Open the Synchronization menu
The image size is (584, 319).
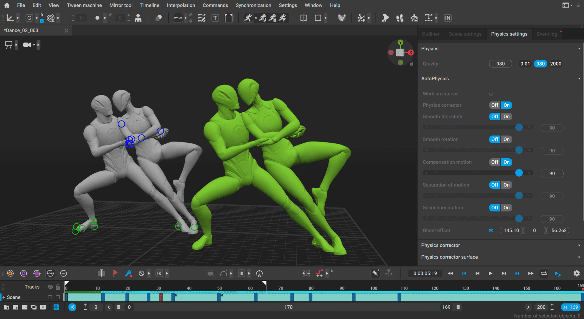253,5
